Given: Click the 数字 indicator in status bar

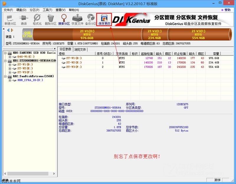Looking at the screenshot, I should [x=218, y=180].
